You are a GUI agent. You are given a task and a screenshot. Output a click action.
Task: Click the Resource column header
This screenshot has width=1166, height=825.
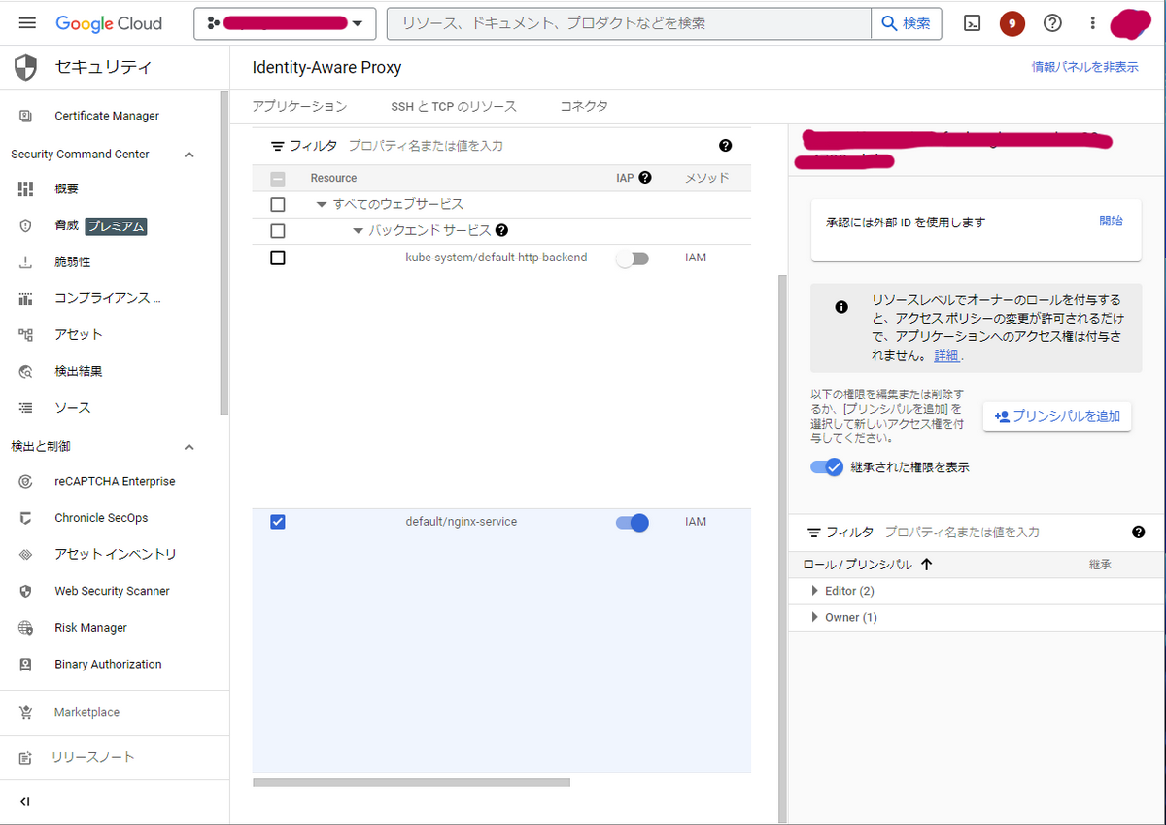pos(333,178)
